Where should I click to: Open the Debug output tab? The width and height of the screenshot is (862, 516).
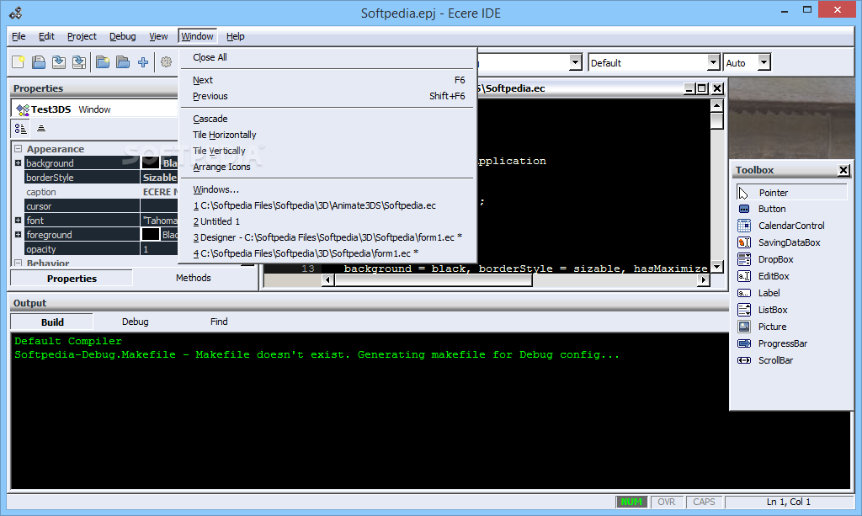click(136, 322)
